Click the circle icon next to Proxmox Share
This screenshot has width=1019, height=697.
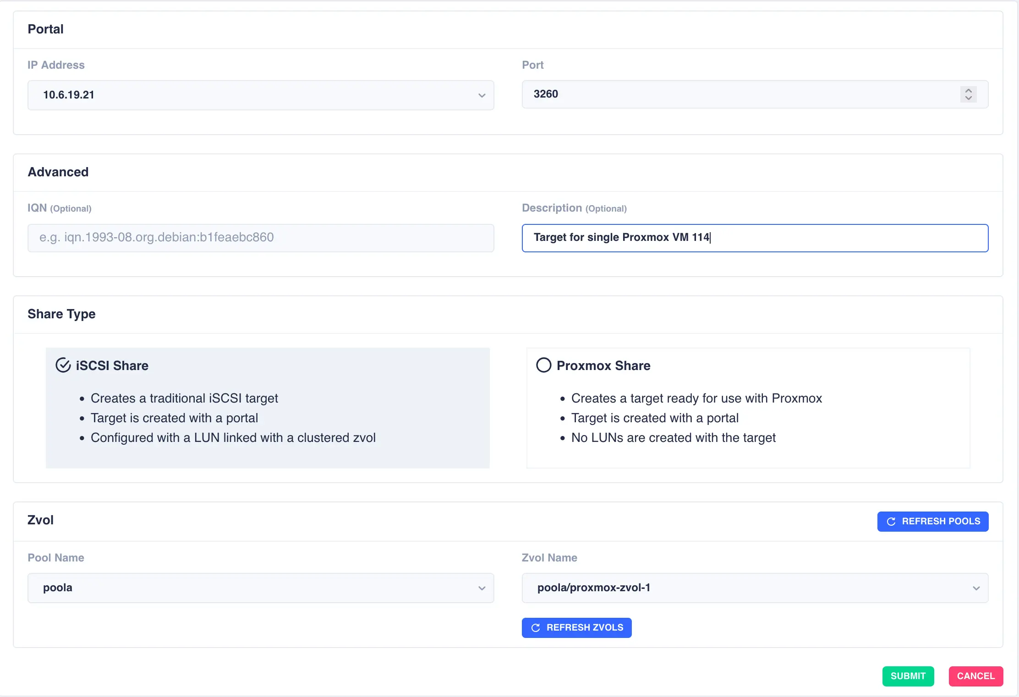tap(543, 365)
